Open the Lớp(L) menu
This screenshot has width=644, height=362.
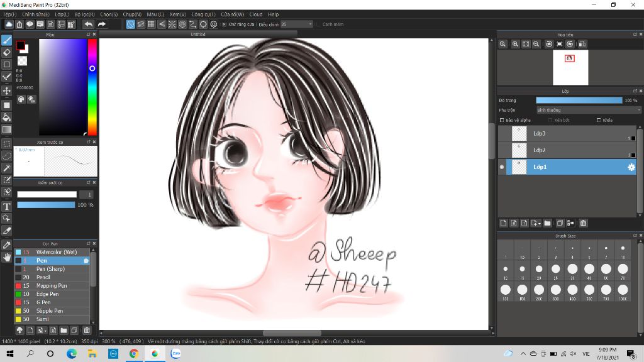(x=62, y=14)
